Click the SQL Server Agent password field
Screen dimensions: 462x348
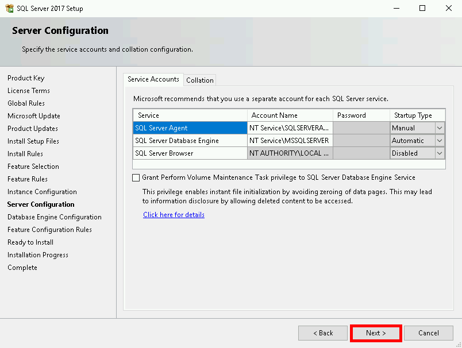(361, 128)
